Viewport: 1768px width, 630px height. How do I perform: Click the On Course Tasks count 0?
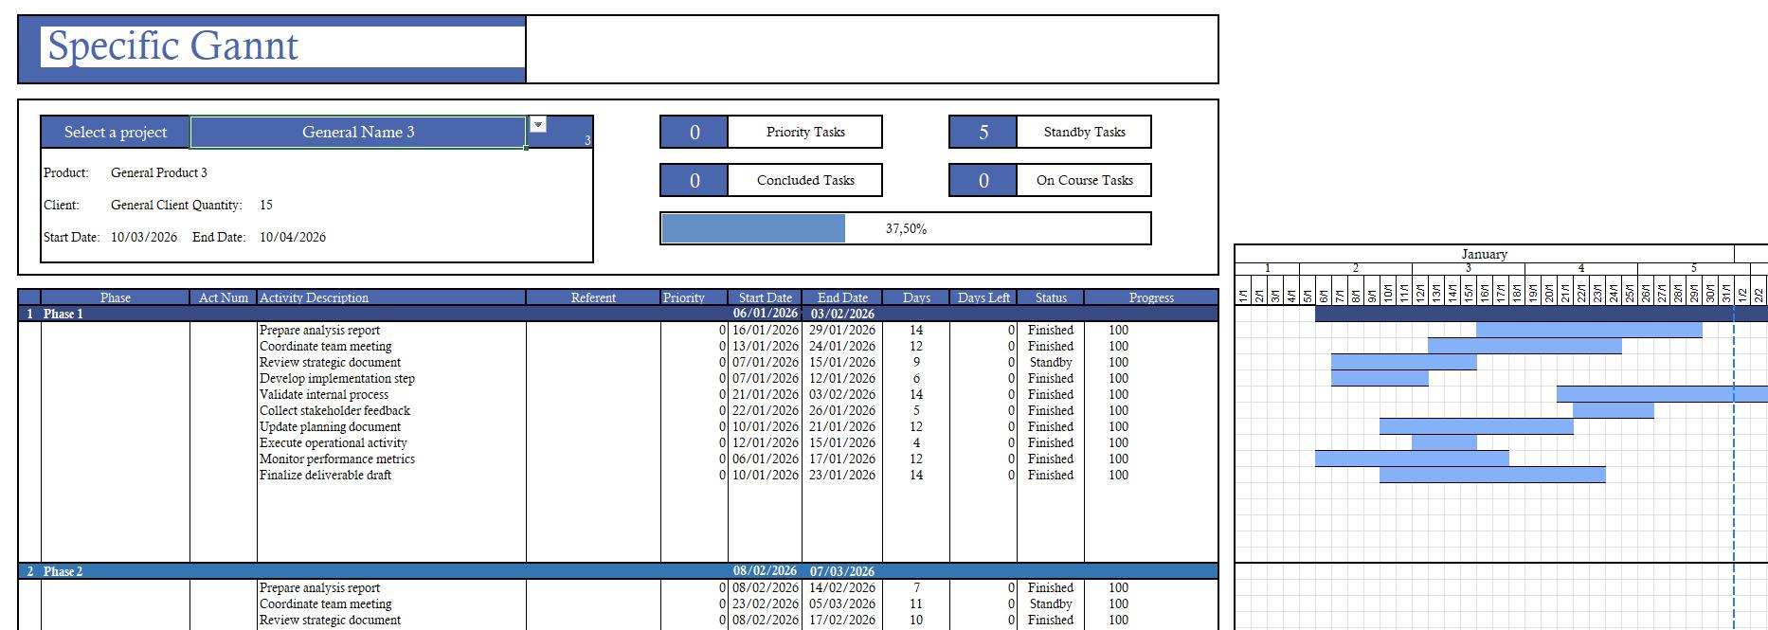983,180
